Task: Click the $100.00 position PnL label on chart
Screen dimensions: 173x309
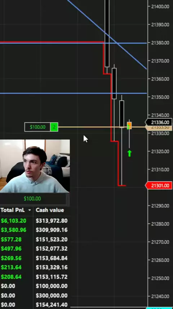Action: coord(37,127)
